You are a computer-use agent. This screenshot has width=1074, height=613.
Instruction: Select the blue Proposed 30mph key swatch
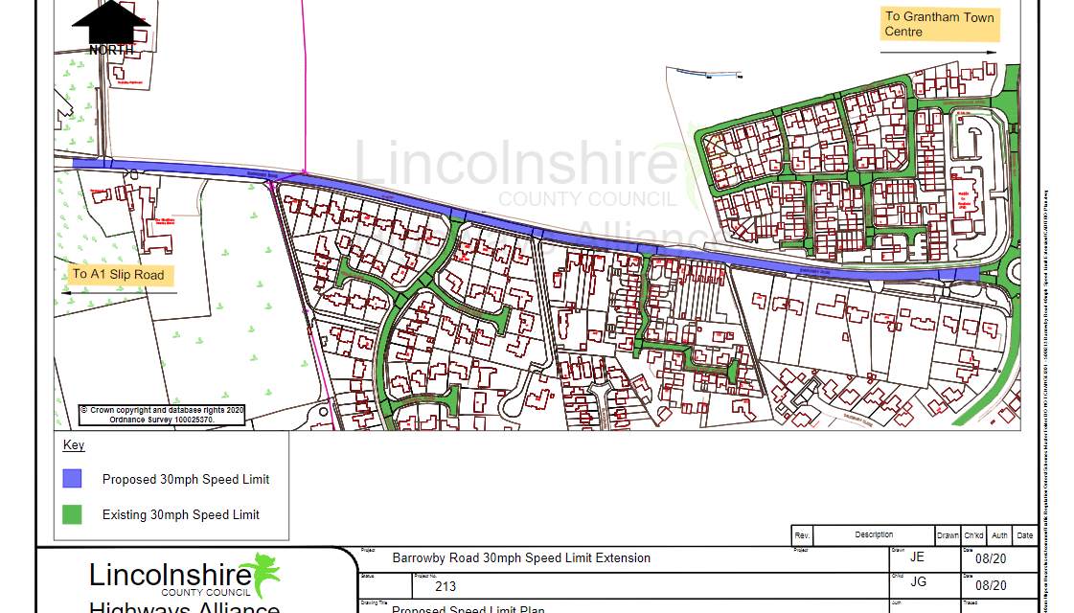pos(72,478)
